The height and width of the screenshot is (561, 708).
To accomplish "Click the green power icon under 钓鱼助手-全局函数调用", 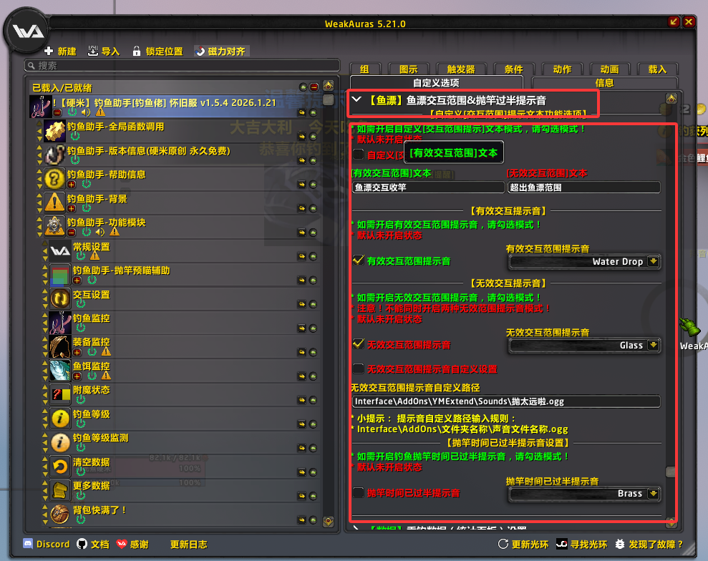I will [x=75, y=136].
